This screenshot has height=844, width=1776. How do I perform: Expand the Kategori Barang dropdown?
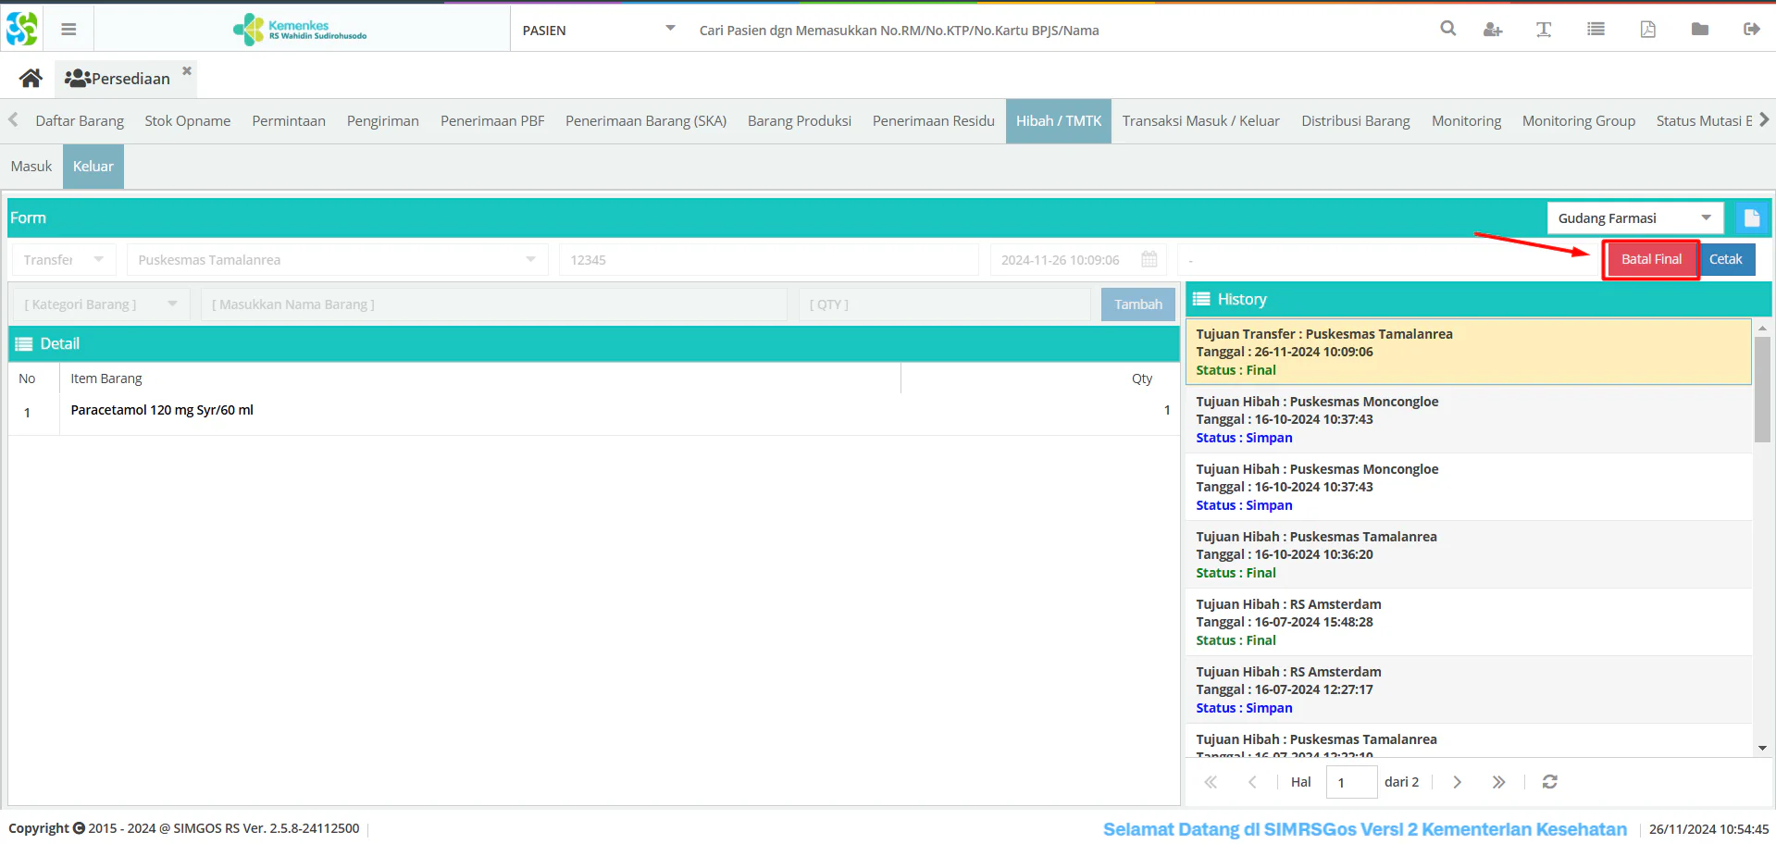tap(172, 304)
